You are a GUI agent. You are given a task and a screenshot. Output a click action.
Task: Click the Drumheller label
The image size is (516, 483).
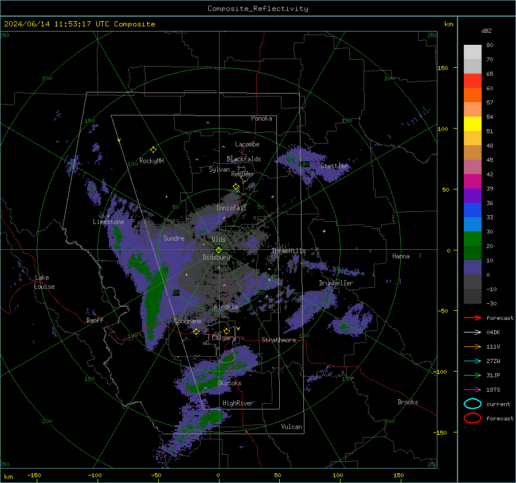[x=336, y=283]
